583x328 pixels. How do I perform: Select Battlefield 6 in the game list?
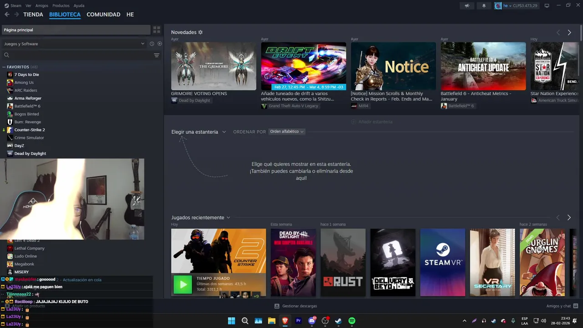click(27, 106)
